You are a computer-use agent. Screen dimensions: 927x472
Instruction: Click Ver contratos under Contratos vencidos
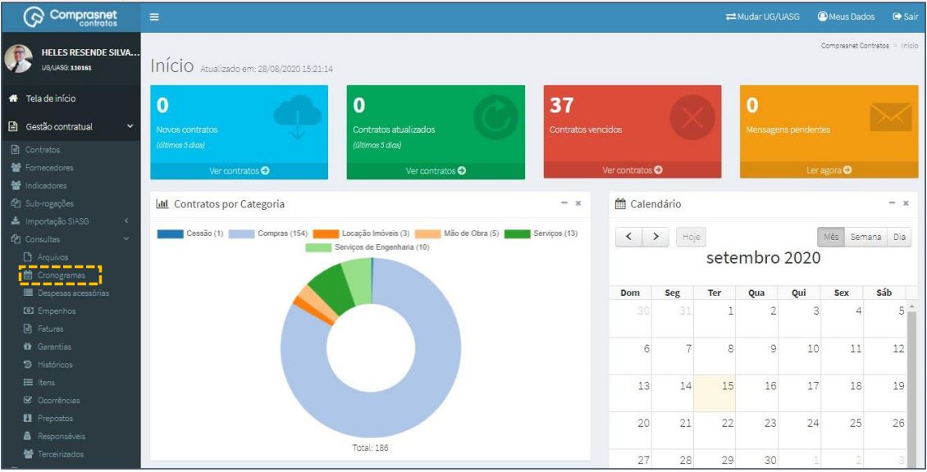click(x=632, y=170)
